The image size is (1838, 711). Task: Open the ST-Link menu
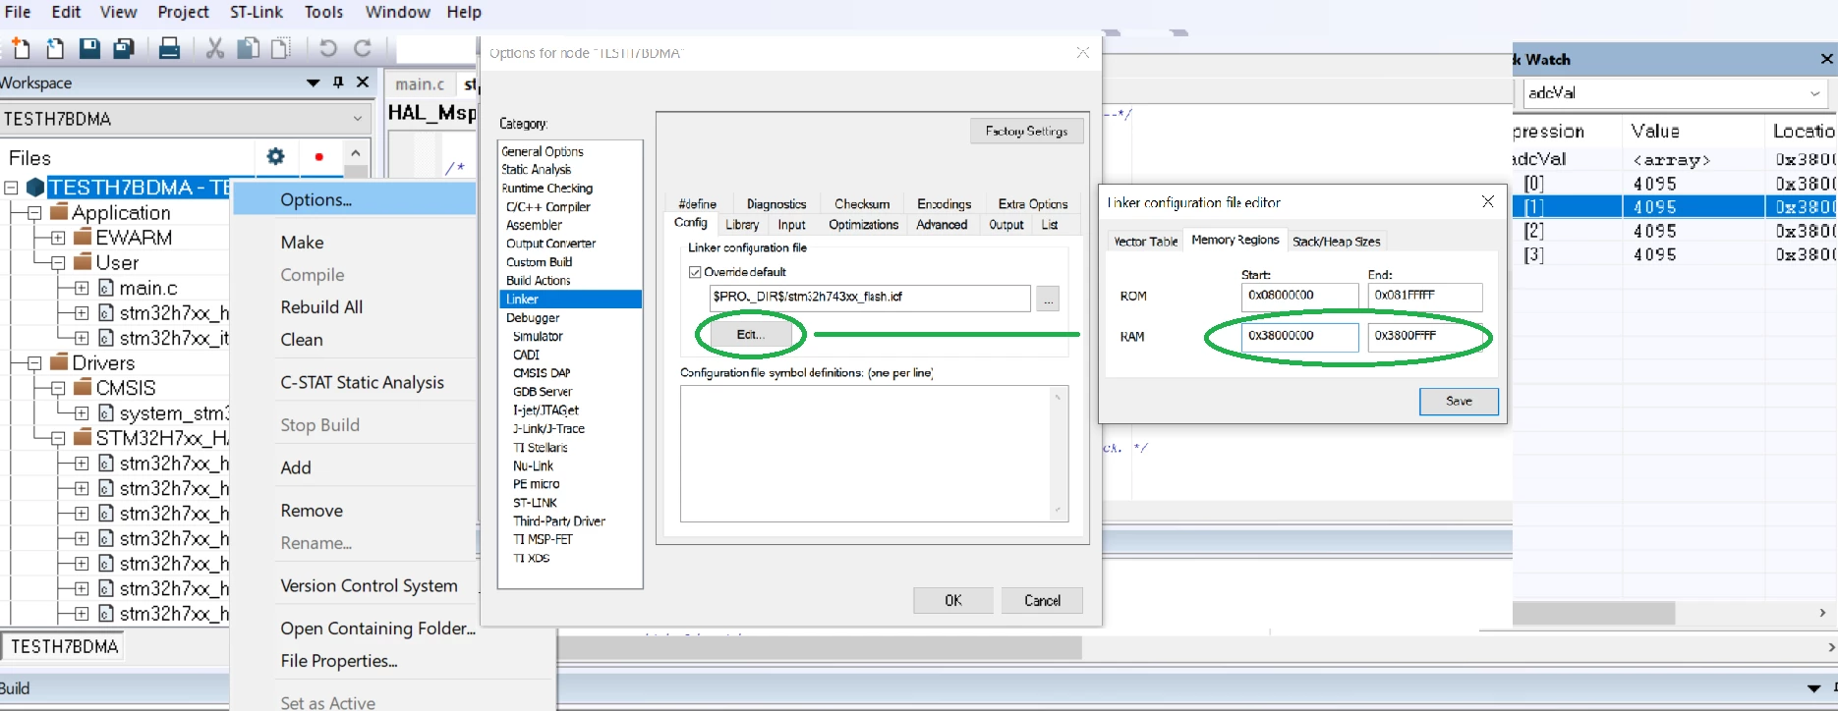[x=256, y=12]
